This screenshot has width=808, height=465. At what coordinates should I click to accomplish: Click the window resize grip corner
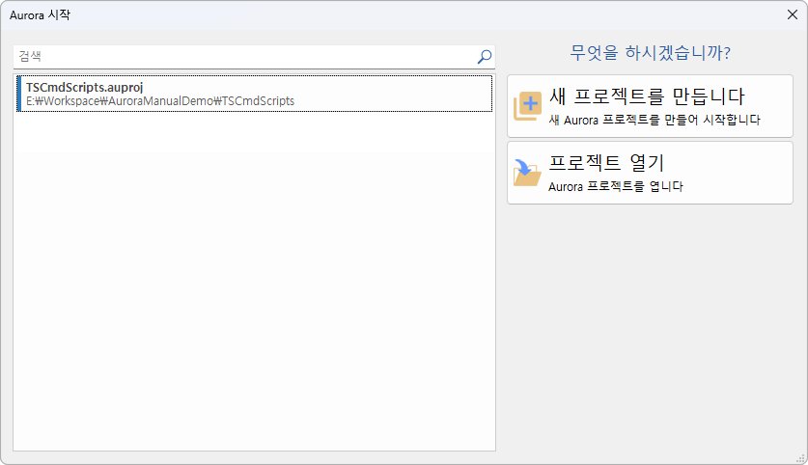click(x=801, y=458)
